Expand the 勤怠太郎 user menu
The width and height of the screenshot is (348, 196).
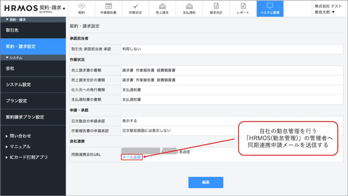(x=325, y=12)
